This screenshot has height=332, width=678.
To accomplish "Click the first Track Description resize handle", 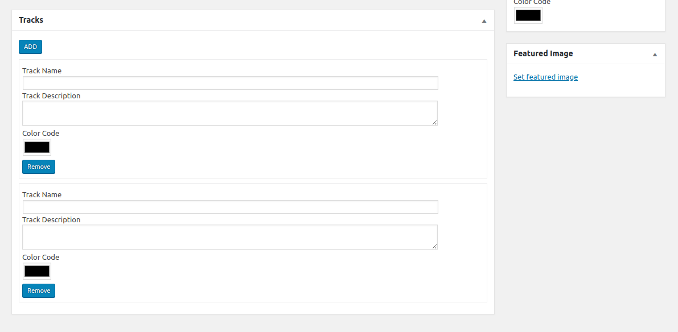I will [435, 123].
